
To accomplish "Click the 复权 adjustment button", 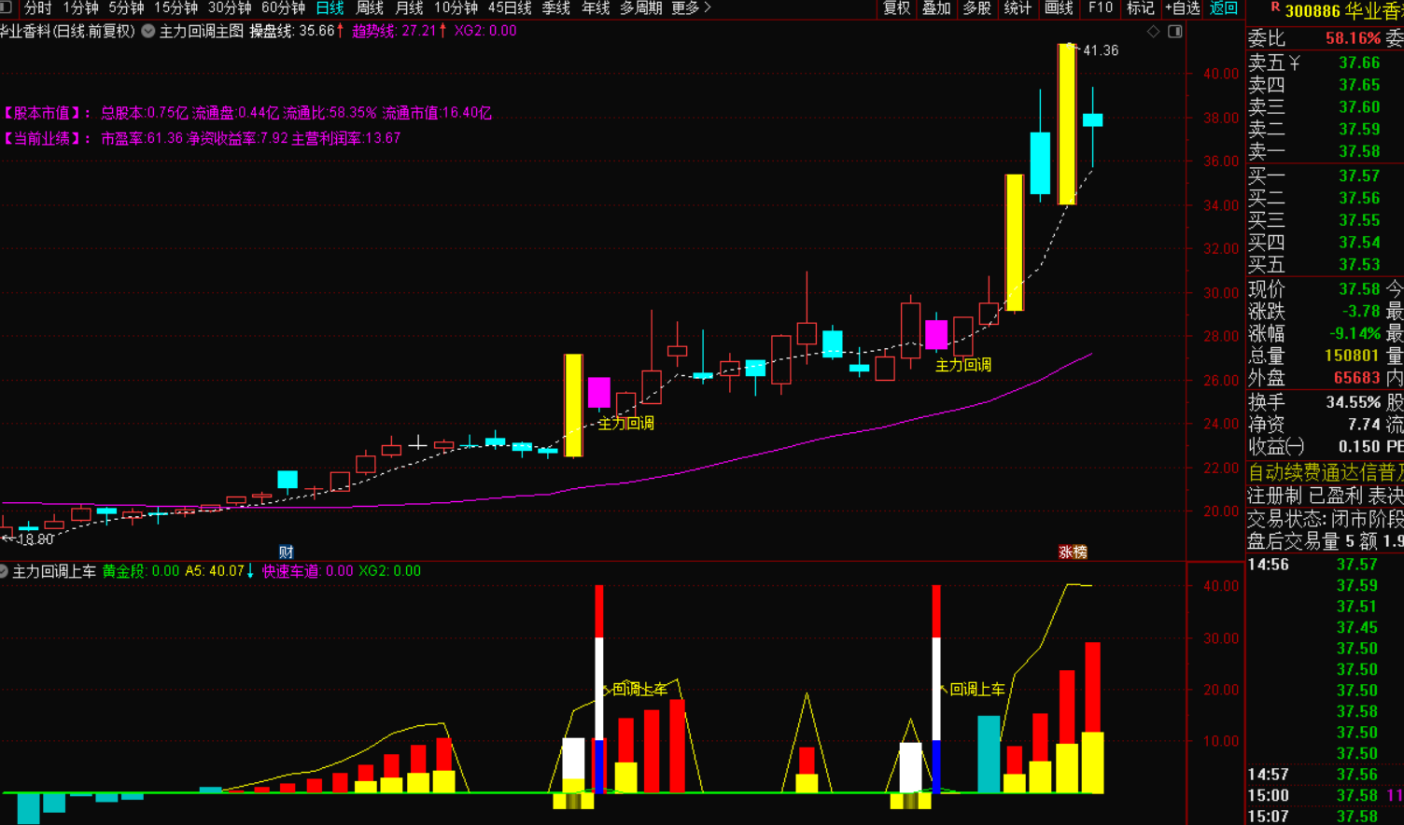I will tap(896, 8).
